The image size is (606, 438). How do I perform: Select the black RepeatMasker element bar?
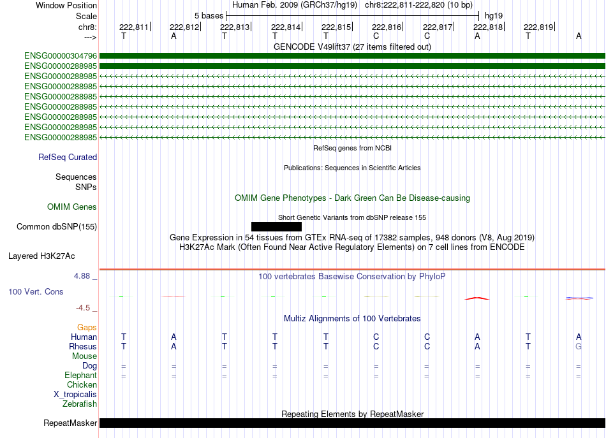point(352,423)
